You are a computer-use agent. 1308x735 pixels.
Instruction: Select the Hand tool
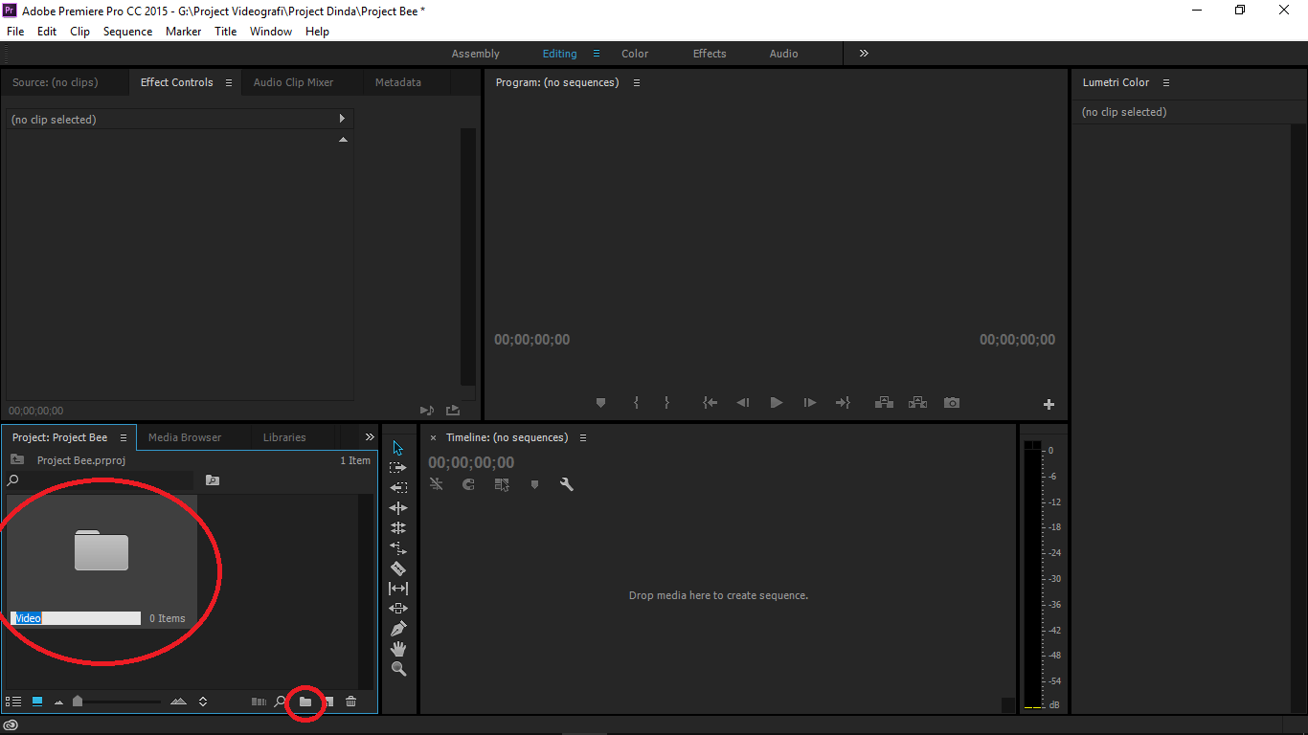point(398,649)
